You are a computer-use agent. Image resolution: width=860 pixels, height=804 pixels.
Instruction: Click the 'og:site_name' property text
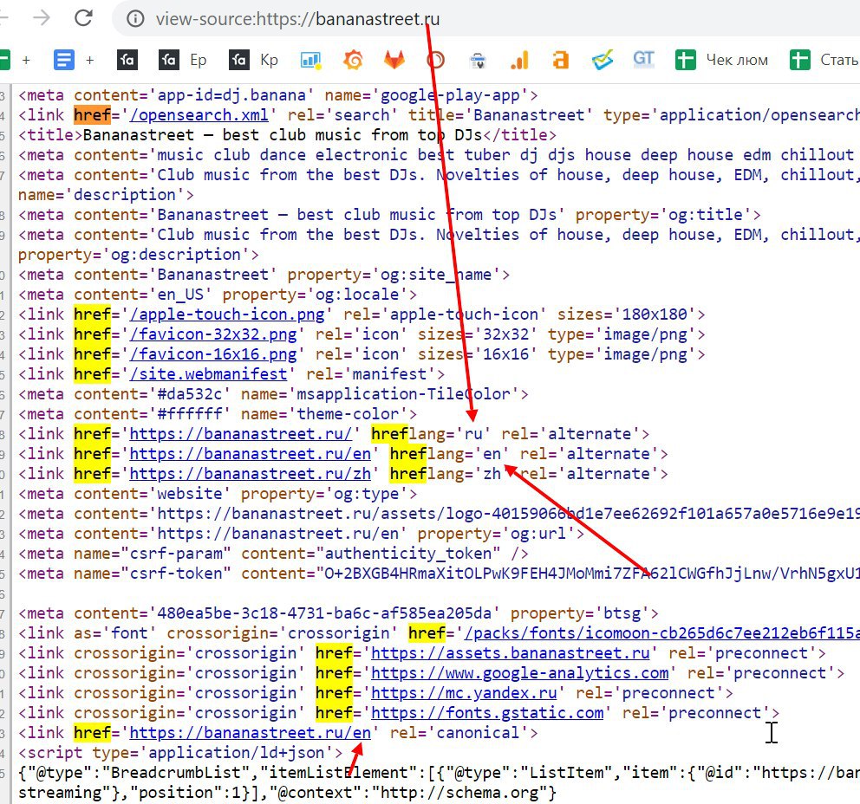tap(436, 275)
